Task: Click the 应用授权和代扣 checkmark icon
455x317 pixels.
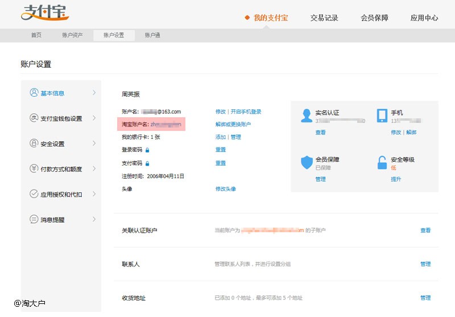Action: (x=34, y=194)
